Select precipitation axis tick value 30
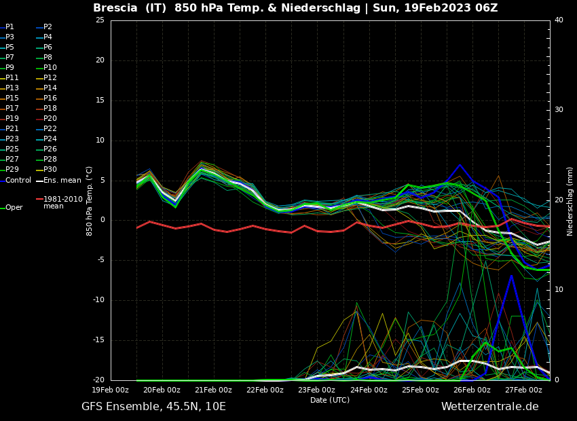The height and width of the screenshot is (421, 577). (x=559, y=110)
